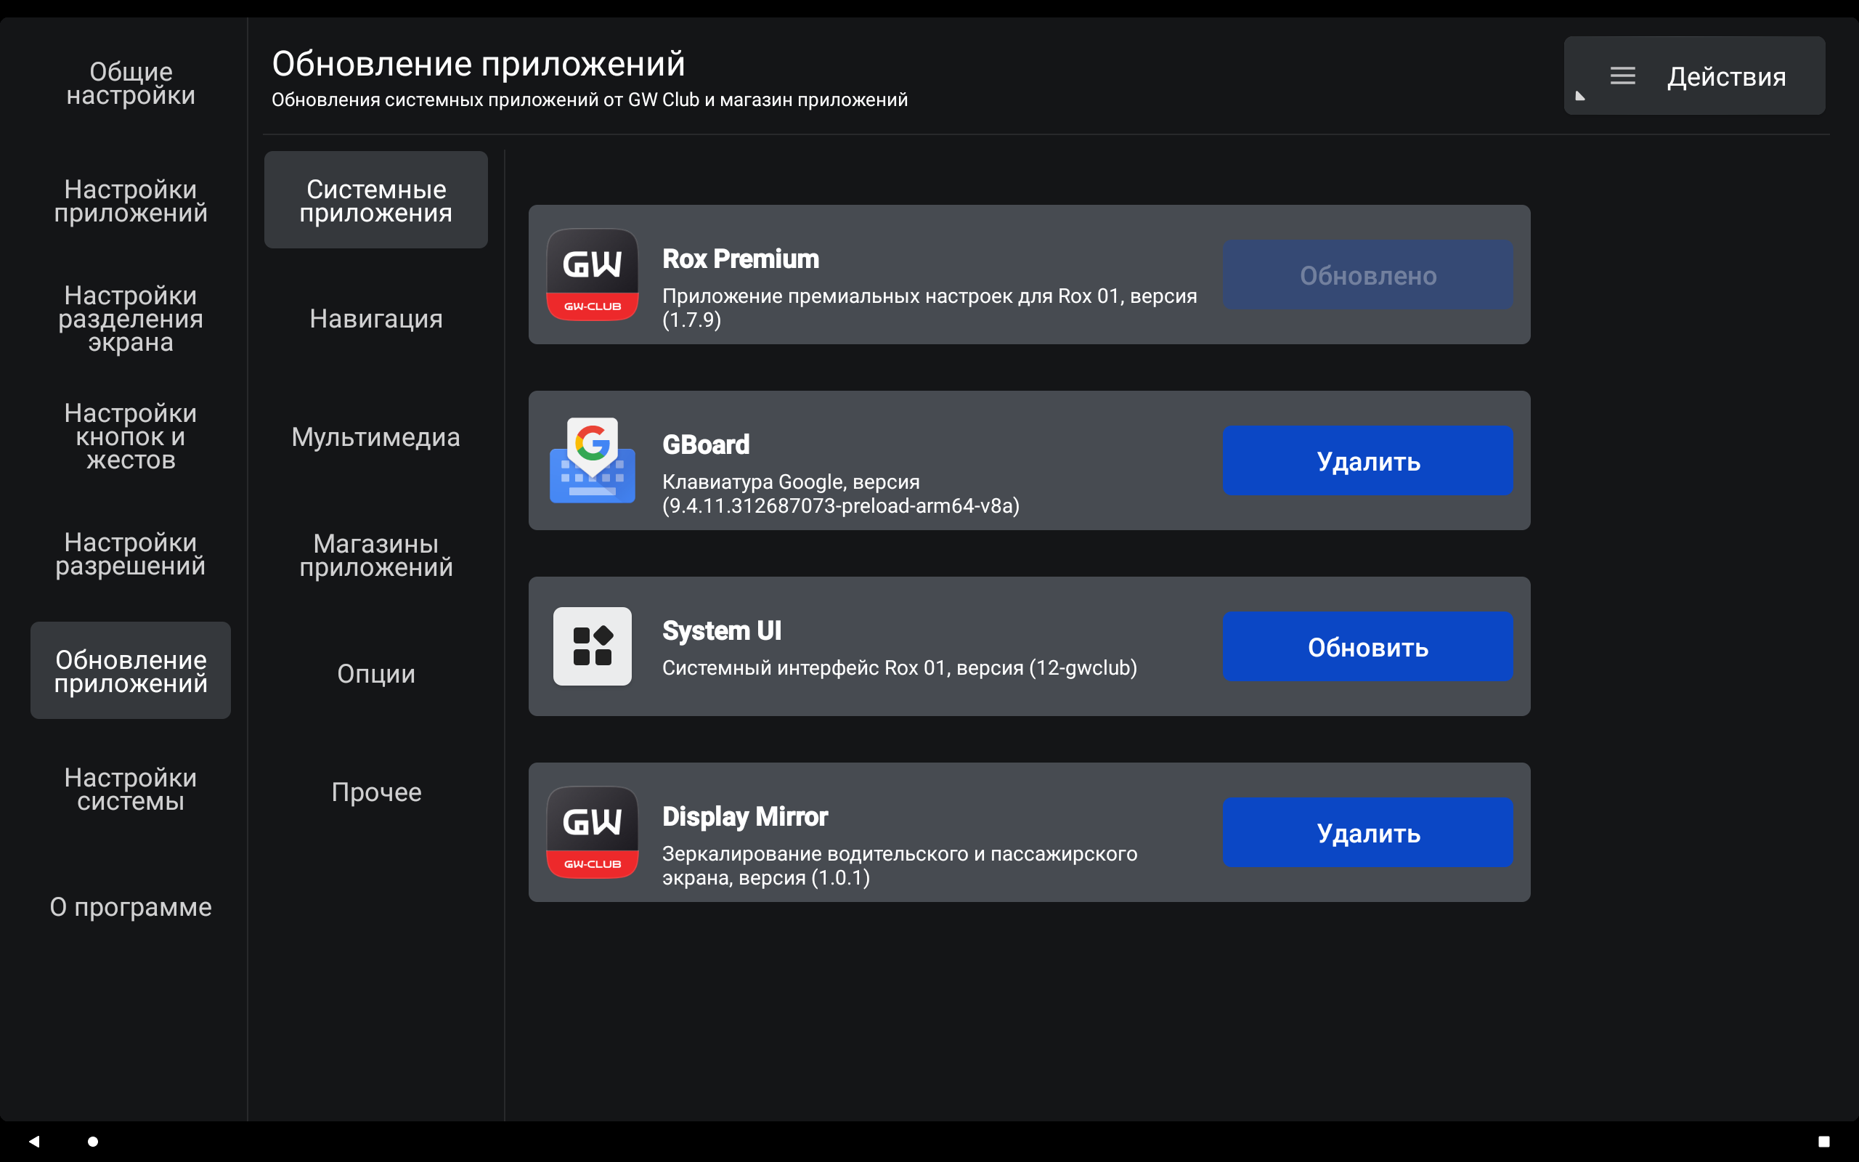Switch to Прочее category
The image size is (1859, 1162).
(x=375, y=792)
